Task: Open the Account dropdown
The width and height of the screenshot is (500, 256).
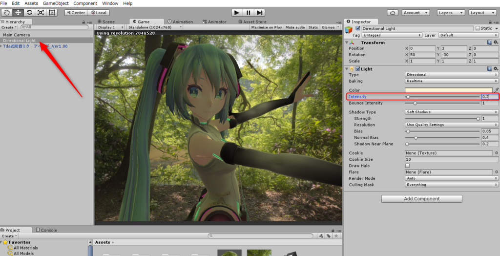Action: coord(416,13)
